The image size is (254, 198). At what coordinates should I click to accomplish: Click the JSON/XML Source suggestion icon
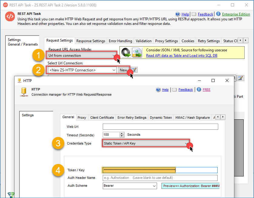point(132,53)
